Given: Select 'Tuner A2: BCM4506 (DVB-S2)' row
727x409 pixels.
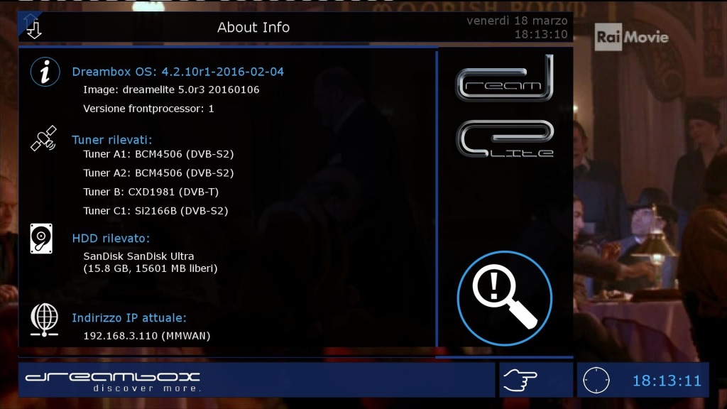Looking at the screenshot, I should pyautogui.click(x=158, y=173).
